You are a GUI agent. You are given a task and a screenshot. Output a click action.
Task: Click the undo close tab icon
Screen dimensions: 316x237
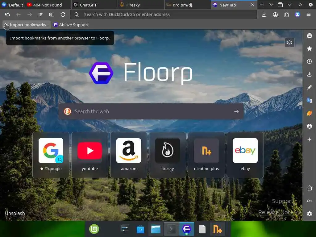point(7,15)
